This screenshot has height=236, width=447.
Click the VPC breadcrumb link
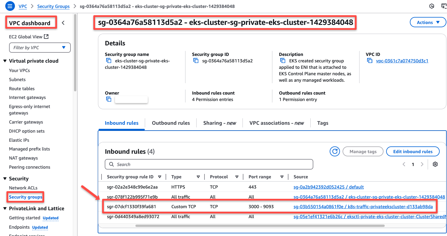click(23, 6)
